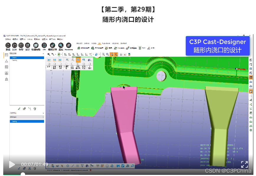Click the blue floppy save icon in bottom toolbar
256x176 pixels.
(x=118, y=166)
